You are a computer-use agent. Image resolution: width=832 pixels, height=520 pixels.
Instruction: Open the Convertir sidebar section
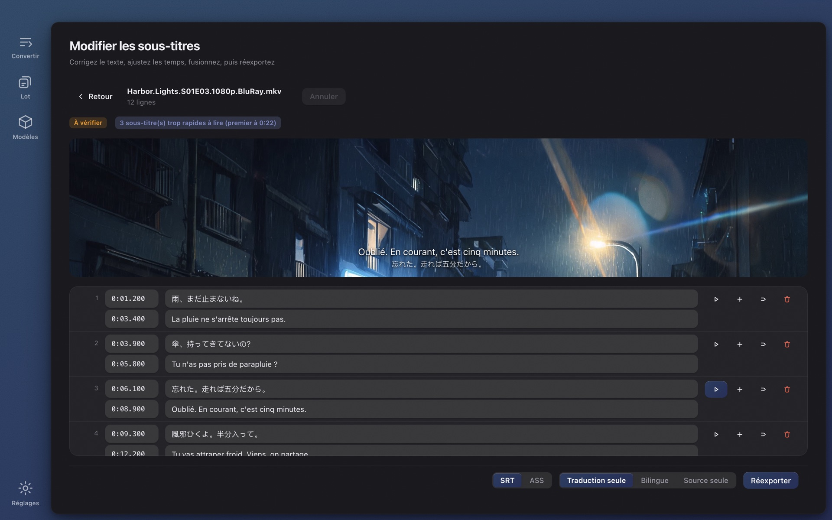click(25, 48)
